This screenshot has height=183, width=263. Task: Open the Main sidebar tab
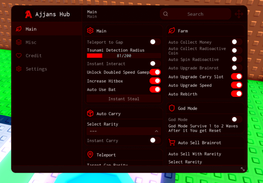[x=47, y=29]
